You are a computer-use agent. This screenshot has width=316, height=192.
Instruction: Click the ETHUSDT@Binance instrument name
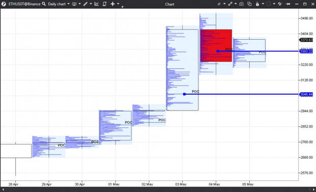[x=24, y=4]
